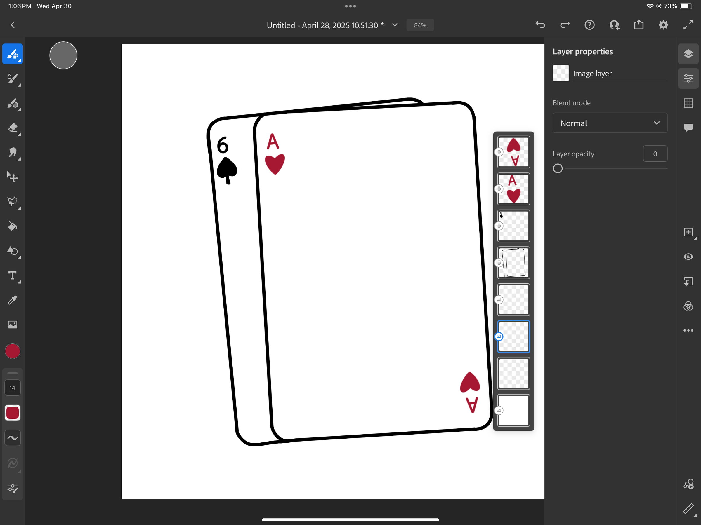701x525 pixels.
Task: Enter full screen mode
Action: click(688, 25)
